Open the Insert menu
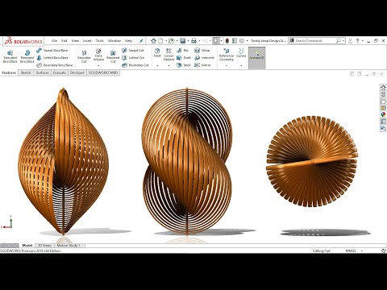This screenshot has width=387, height=290. pyautogui.click(x=87, y=41)
